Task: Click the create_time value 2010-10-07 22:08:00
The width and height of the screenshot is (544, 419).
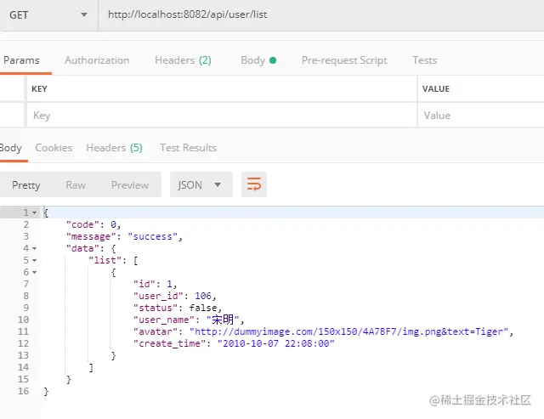Action: coord(275,343)
